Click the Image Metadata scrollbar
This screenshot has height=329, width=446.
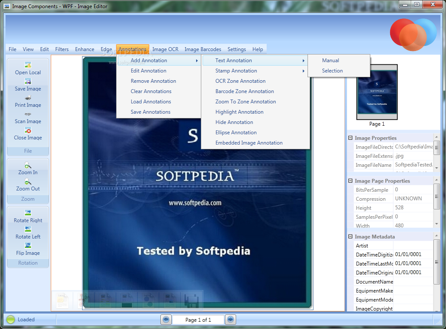pos(437,262)
